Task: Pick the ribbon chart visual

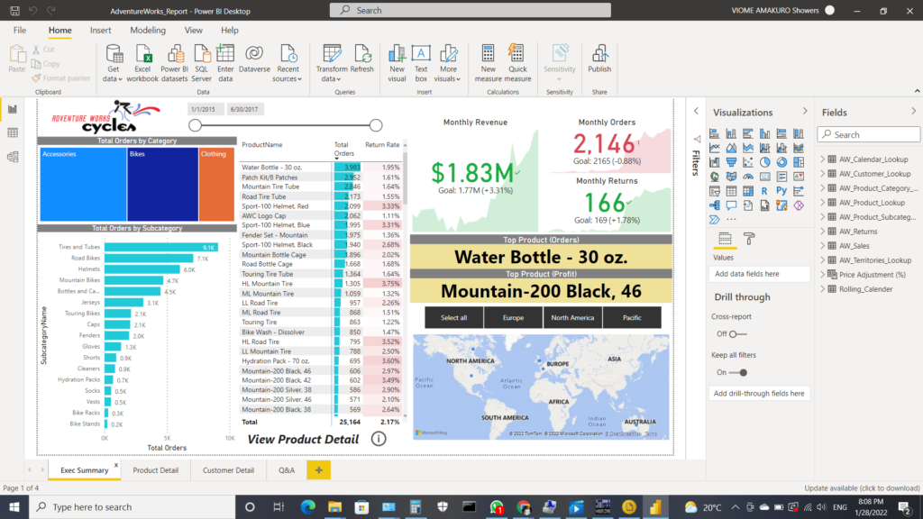Action: click(799, 149)
